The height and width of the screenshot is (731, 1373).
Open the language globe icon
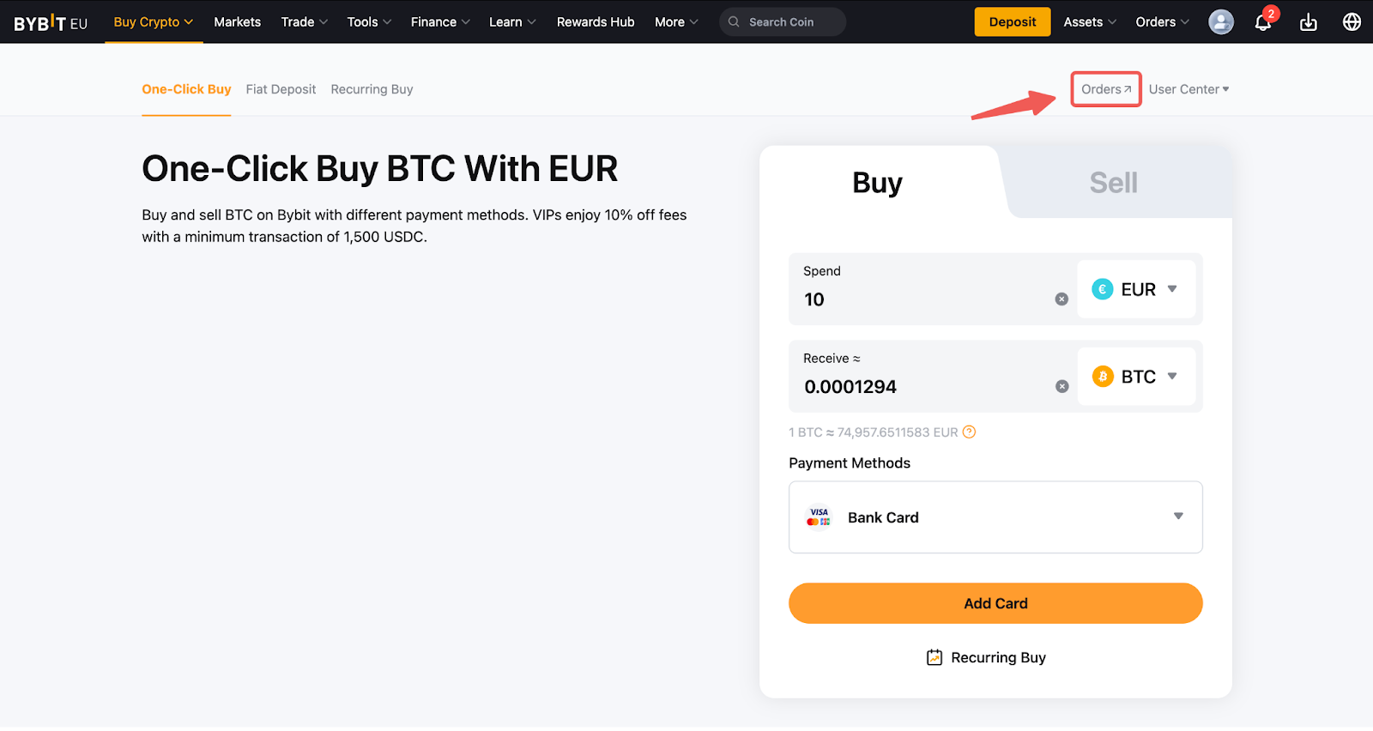(1352, 22)
